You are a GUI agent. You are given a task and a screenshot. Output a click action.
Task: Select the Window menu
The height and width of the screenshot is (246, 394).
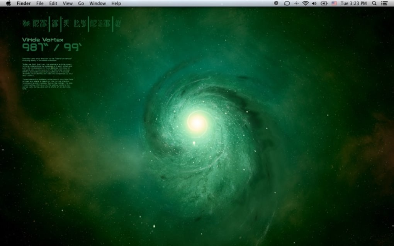coord(97,3)
